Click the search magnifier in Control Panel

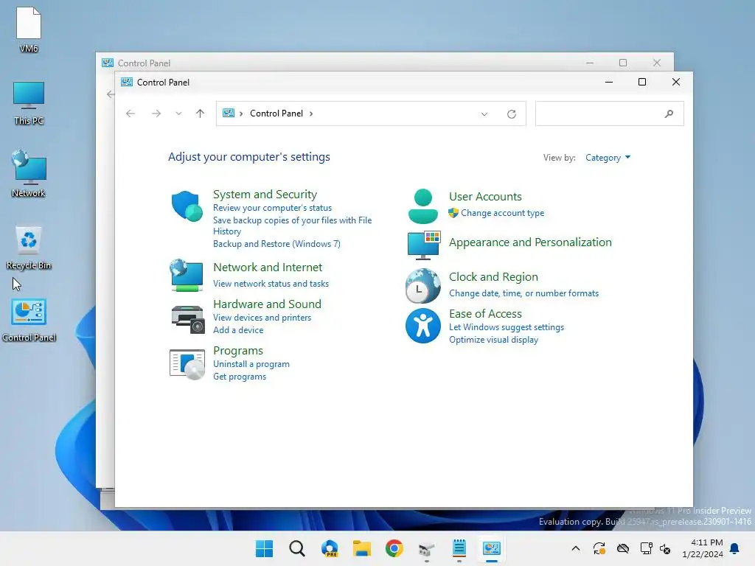[669, 114]
